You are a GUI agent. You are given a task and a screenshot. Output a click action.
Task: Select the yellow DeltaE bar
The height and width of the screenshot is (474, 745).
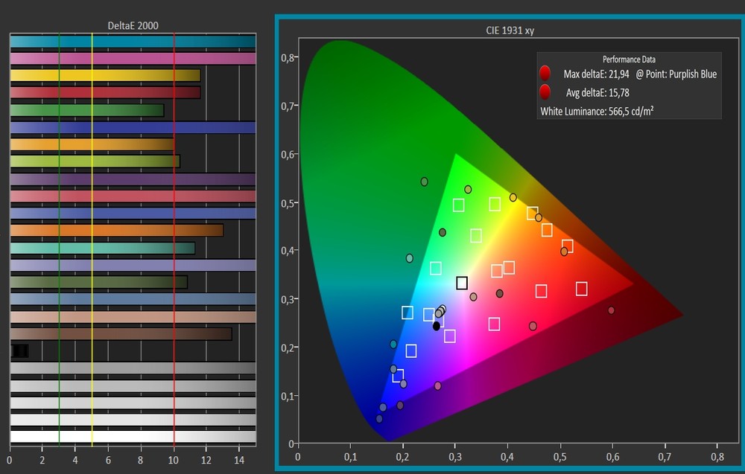tap(105, 75)
